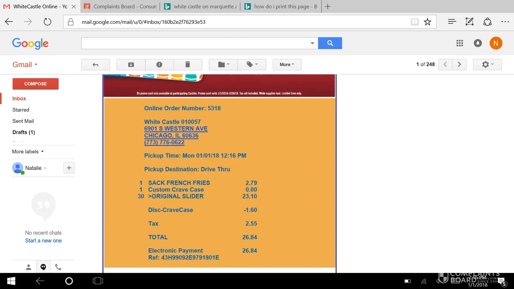Open the account avatar N
This screenshot has height=289, width=514.
pos(496,43)
